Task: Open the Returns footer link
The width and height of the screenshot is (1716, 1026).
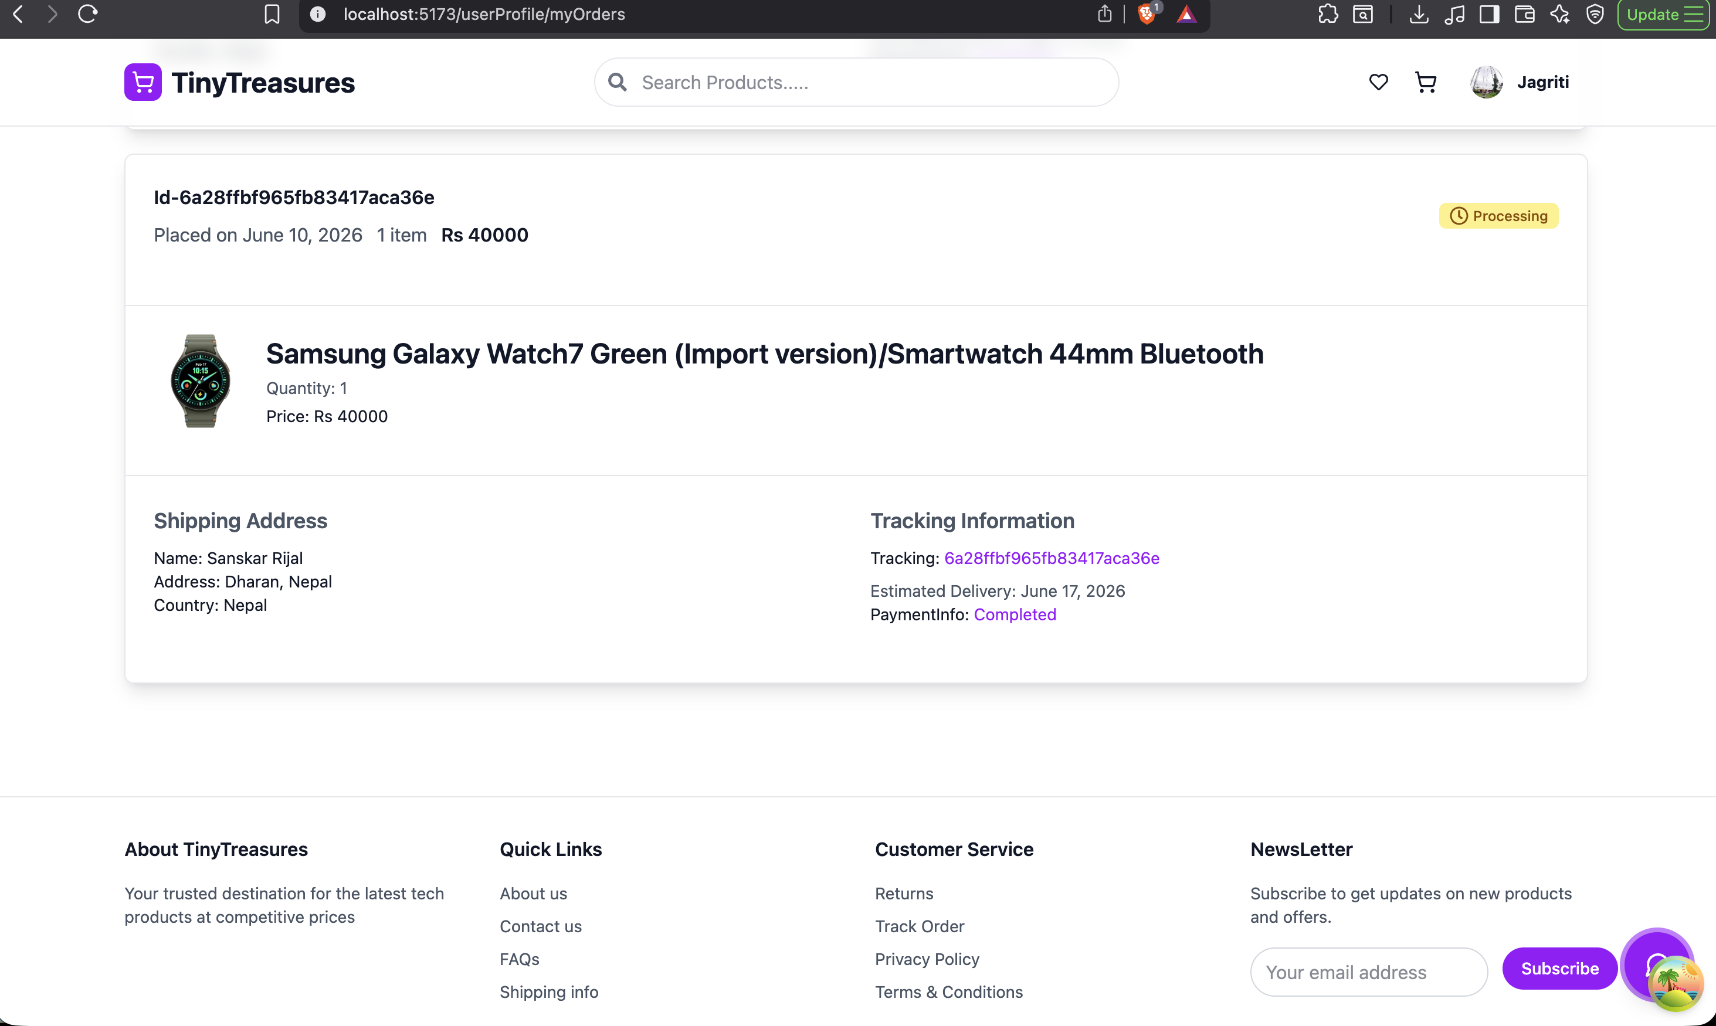Action: point(904,893)
